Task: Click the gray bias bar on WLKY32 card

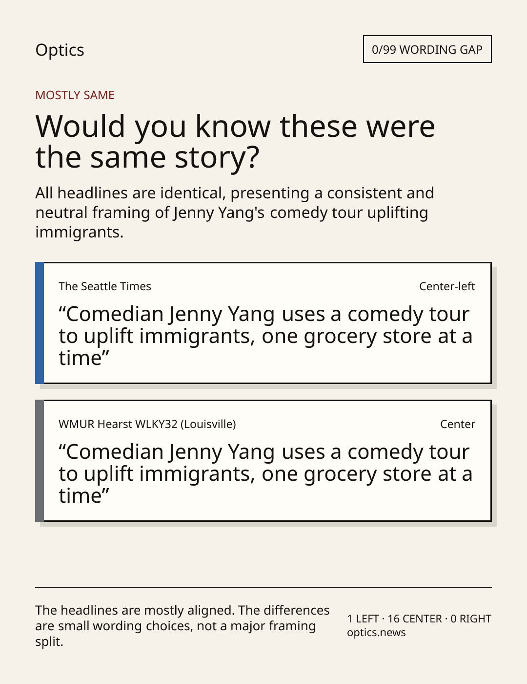Action: click(x=40, y=461)
